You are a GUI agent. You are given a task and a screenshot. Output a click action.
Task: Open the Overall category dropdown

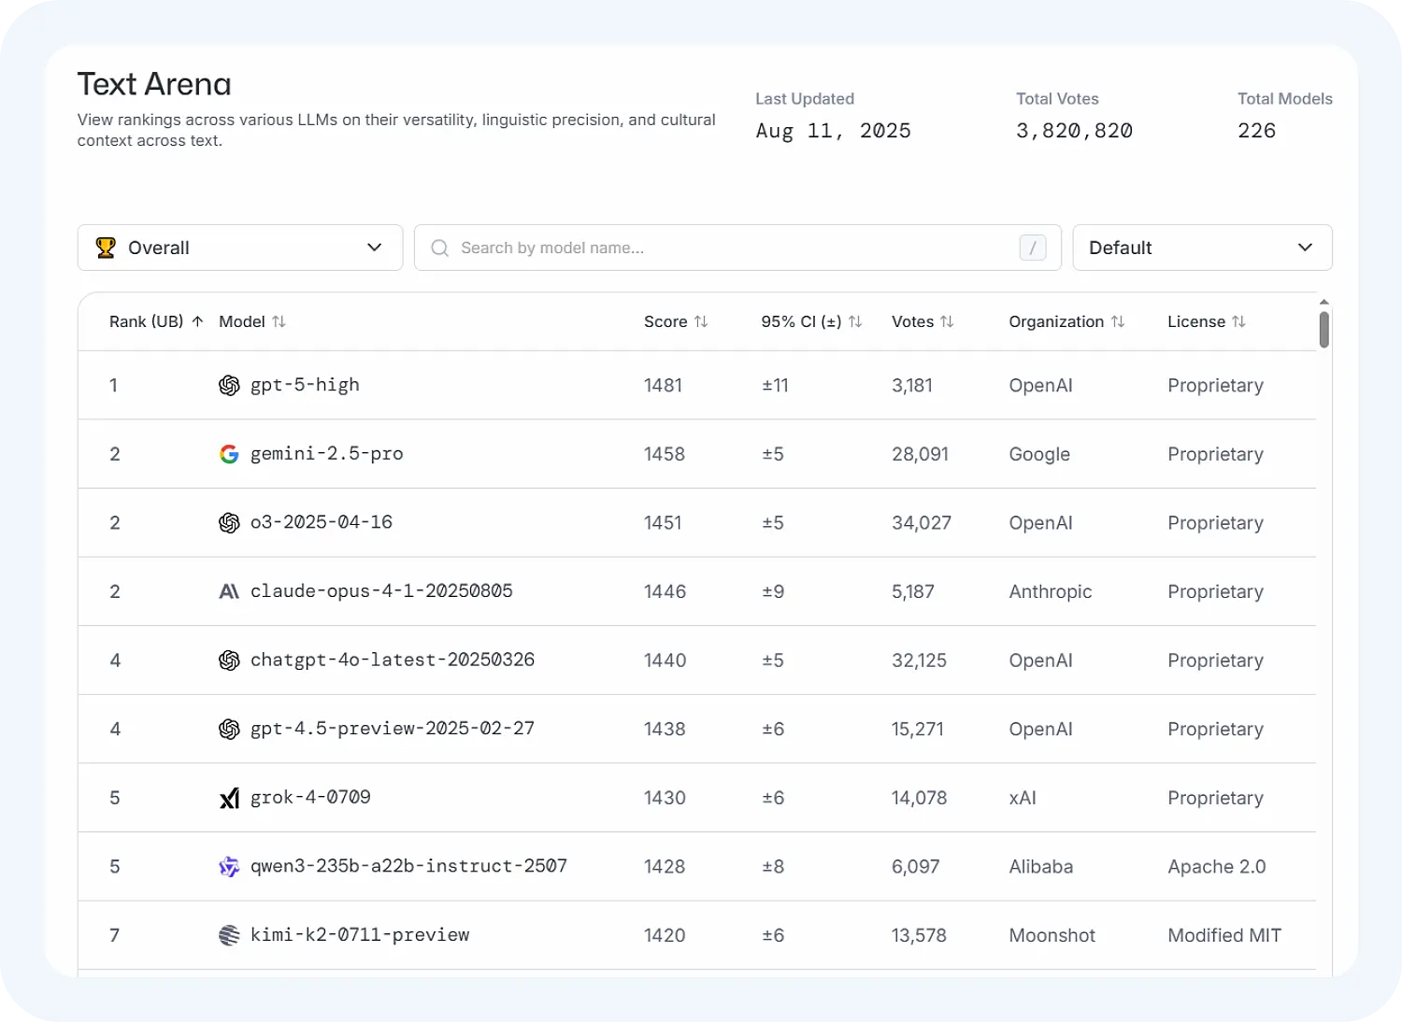click(x=240, y=248)
